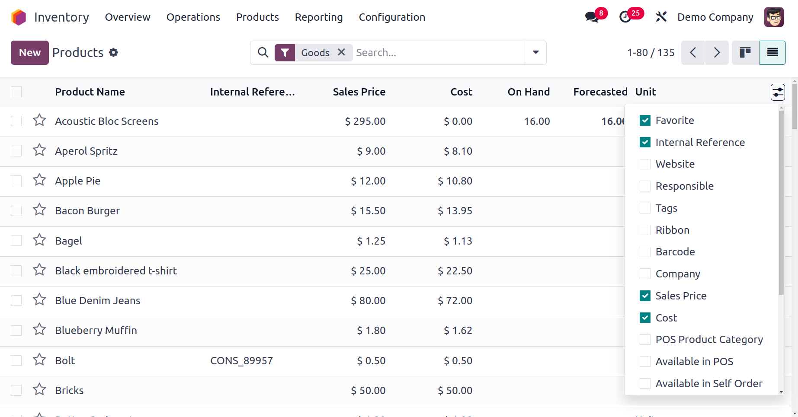Open the activities clock icon
This screenshot has width=798, height=417.
pos(625,17)
